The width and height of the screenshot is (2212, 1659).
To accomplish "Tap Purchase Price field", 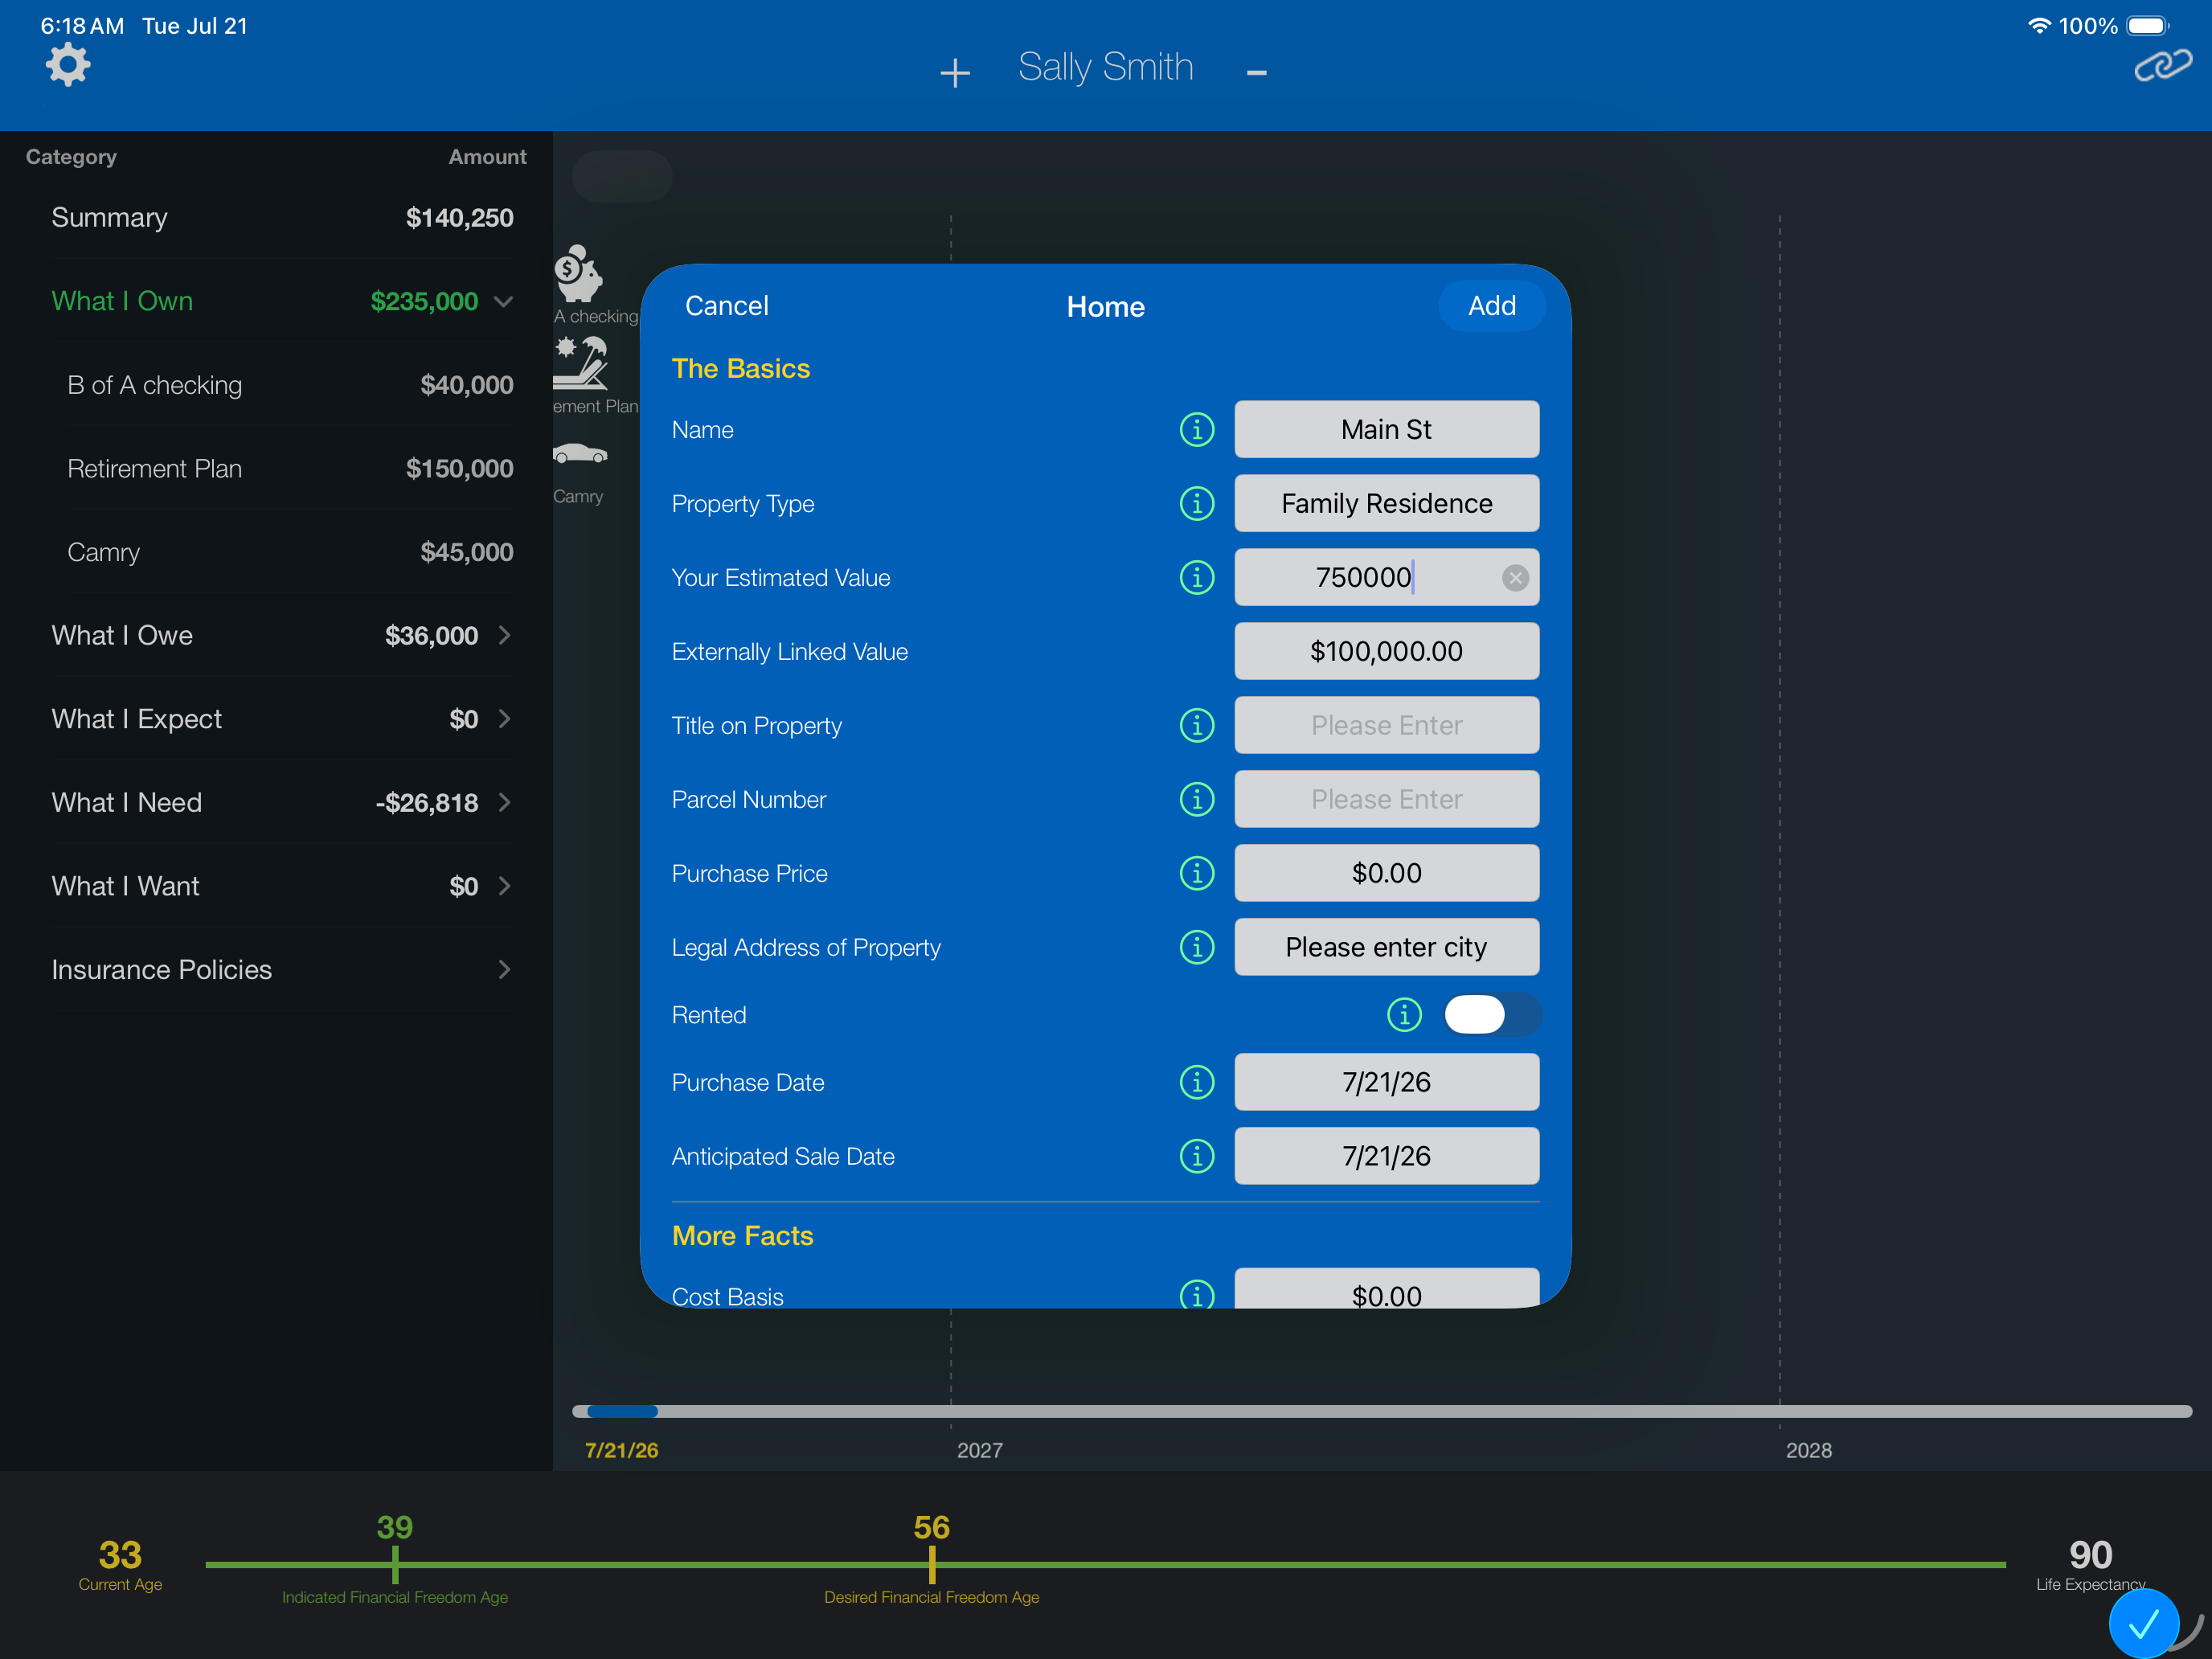I will point(1386,874).
